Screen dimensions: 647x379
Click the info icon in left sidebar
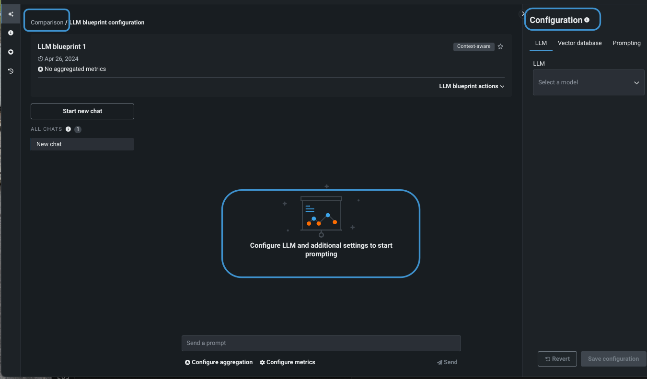coord(11,33)
